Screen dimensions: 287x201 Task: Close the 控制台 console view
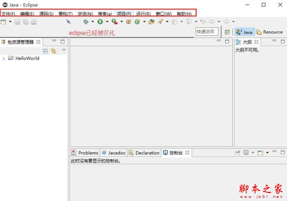[187, 153]
